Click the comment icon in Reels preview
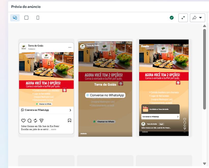This screenshot has height=168, width=209. (x=185, y=123)
